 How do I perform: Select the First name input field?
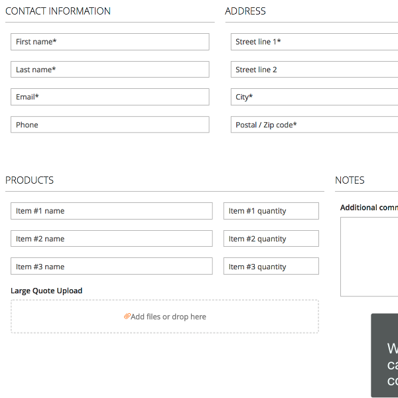coord(110,42)
